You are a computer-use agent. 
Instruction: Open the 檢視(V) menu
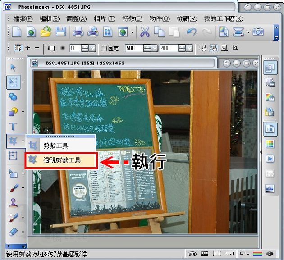point(187,18)
